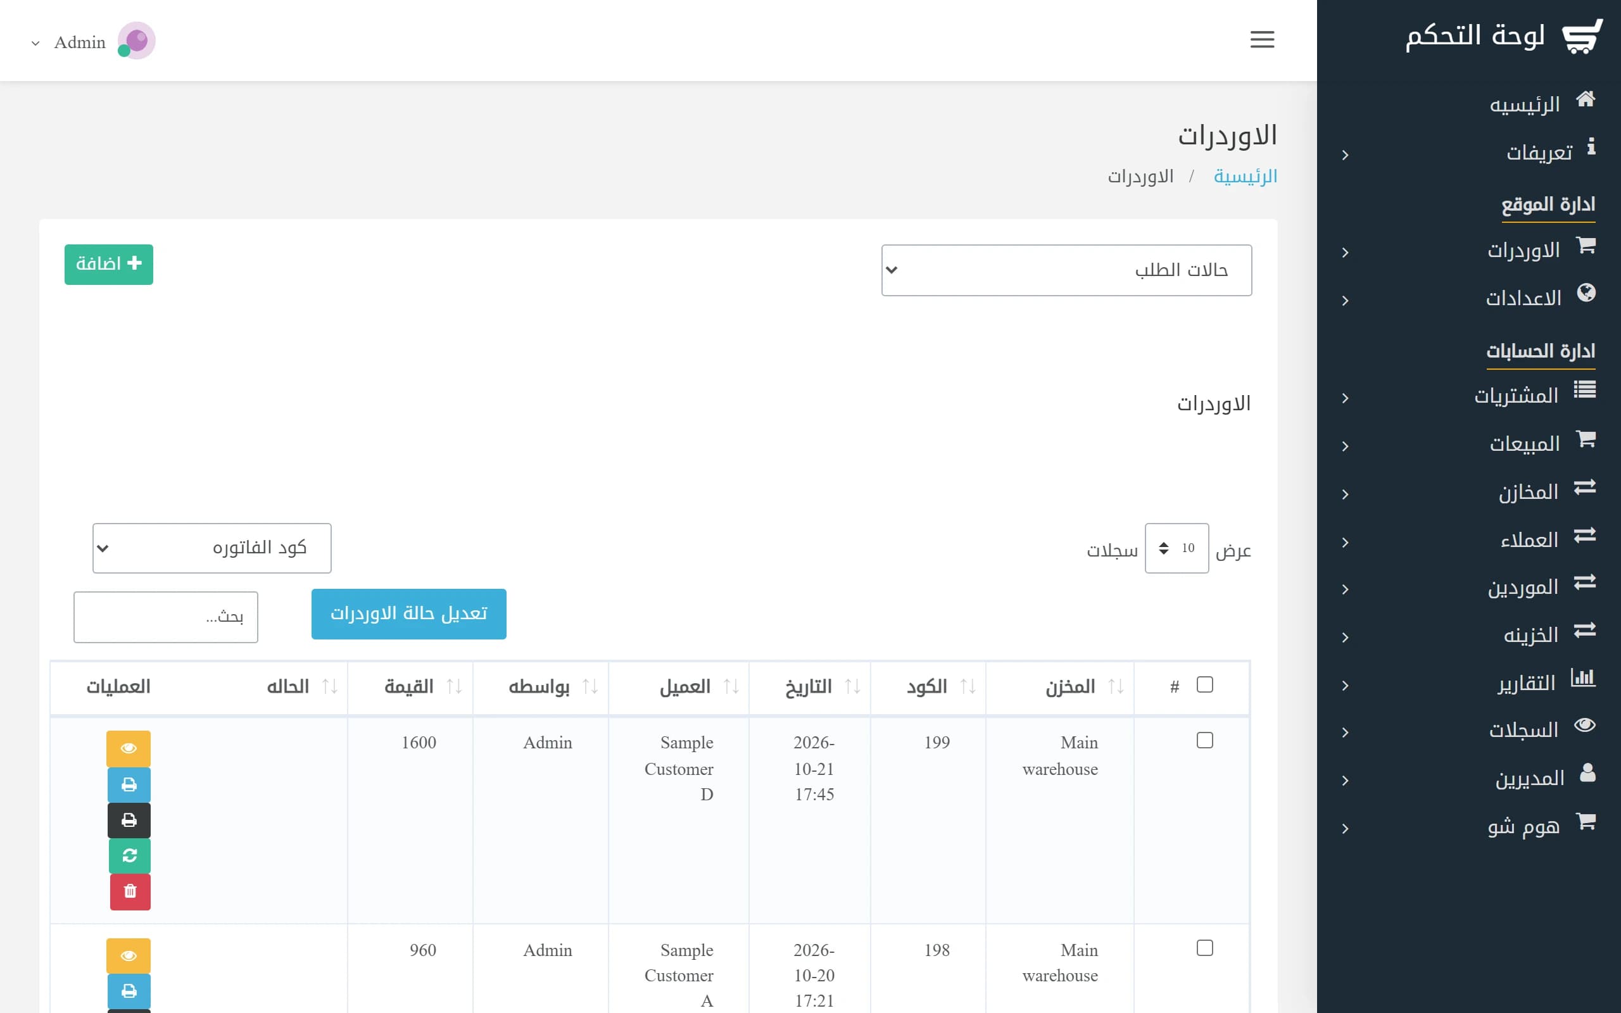The height and width of the screenshot is (1013, 1621).
Task: Sort table by الكود column arrows
Action: click(x=968, y=687)
